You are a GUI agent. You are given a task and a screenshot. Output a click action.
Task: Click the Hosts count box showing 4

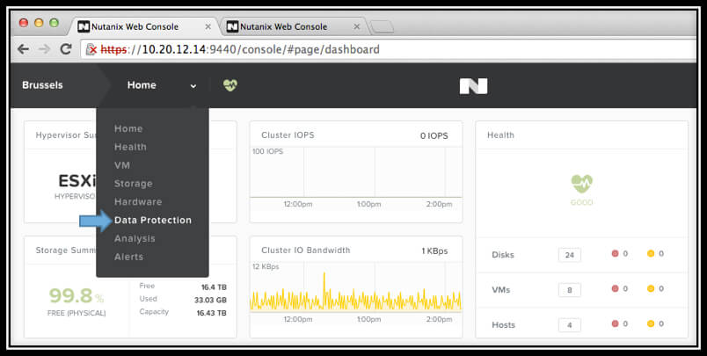569,324
